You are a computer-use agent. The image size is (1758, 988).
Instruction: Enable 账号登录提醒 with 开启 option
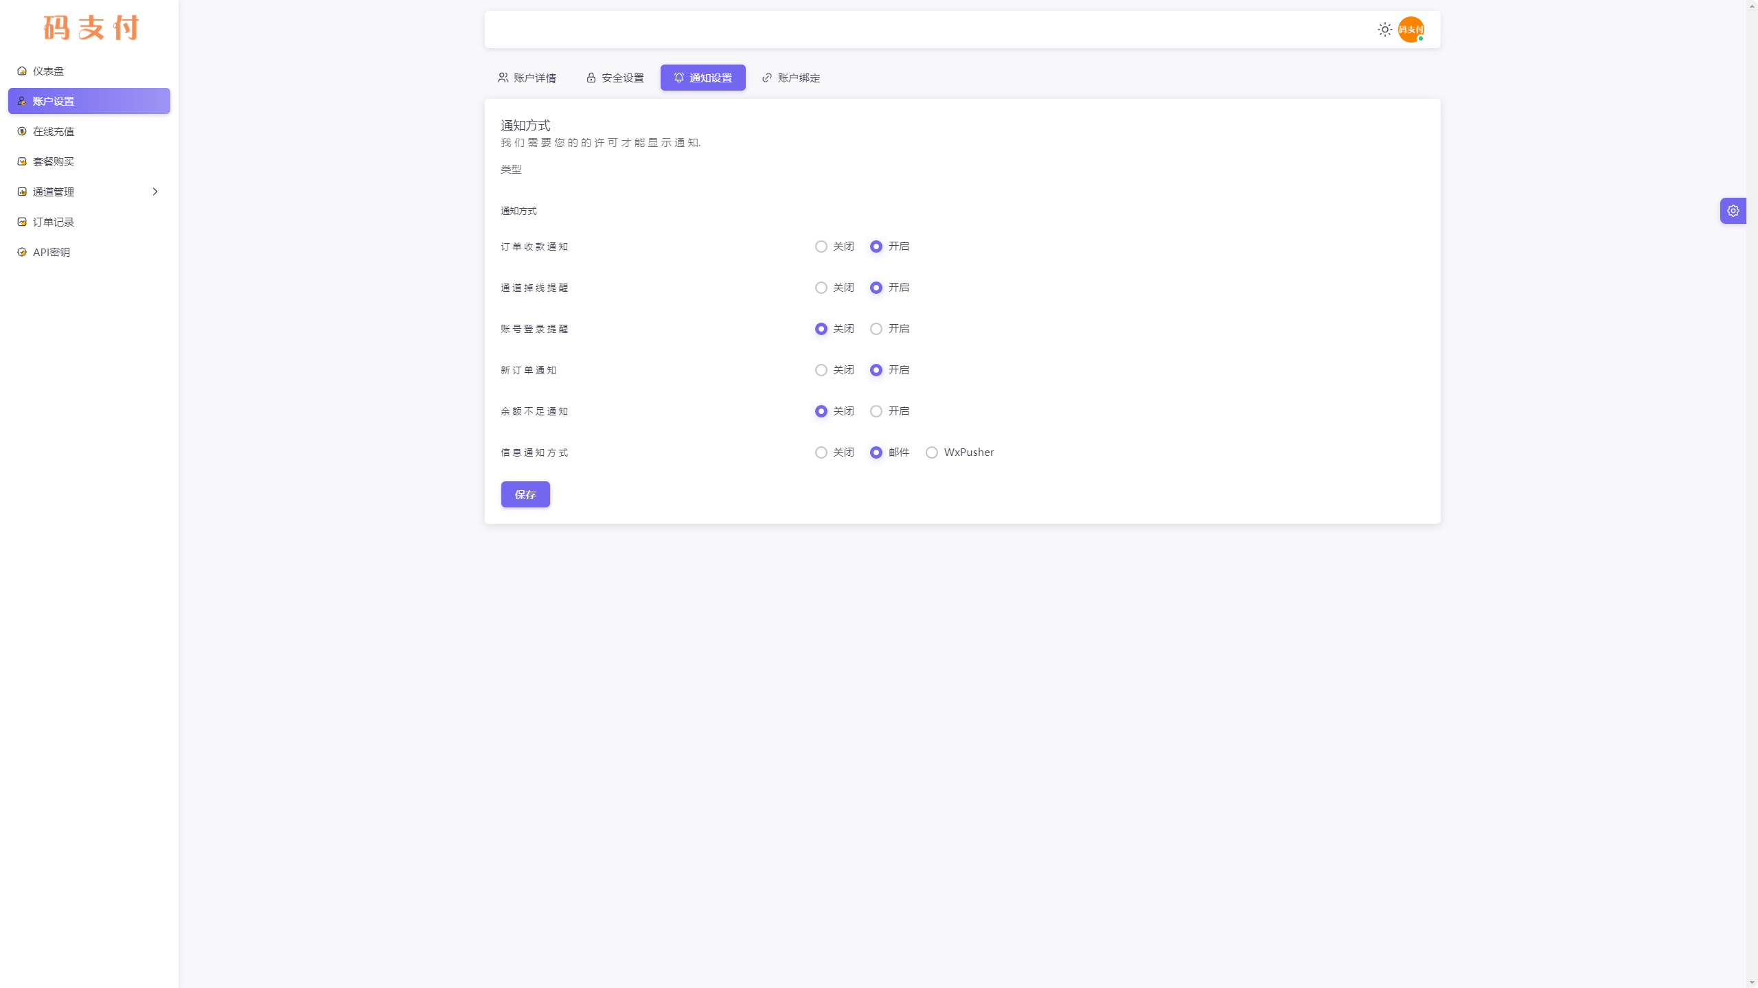pos(876,329)
